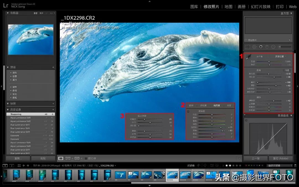This screenshot has height=187, width=299.
Task: Click main window button labeled 1
Action: click(5, 166)
